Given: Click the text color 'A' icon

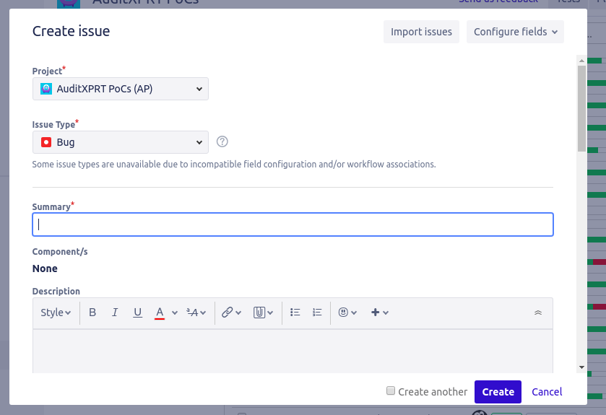Looking at the screenshot, I should (160, 313).
